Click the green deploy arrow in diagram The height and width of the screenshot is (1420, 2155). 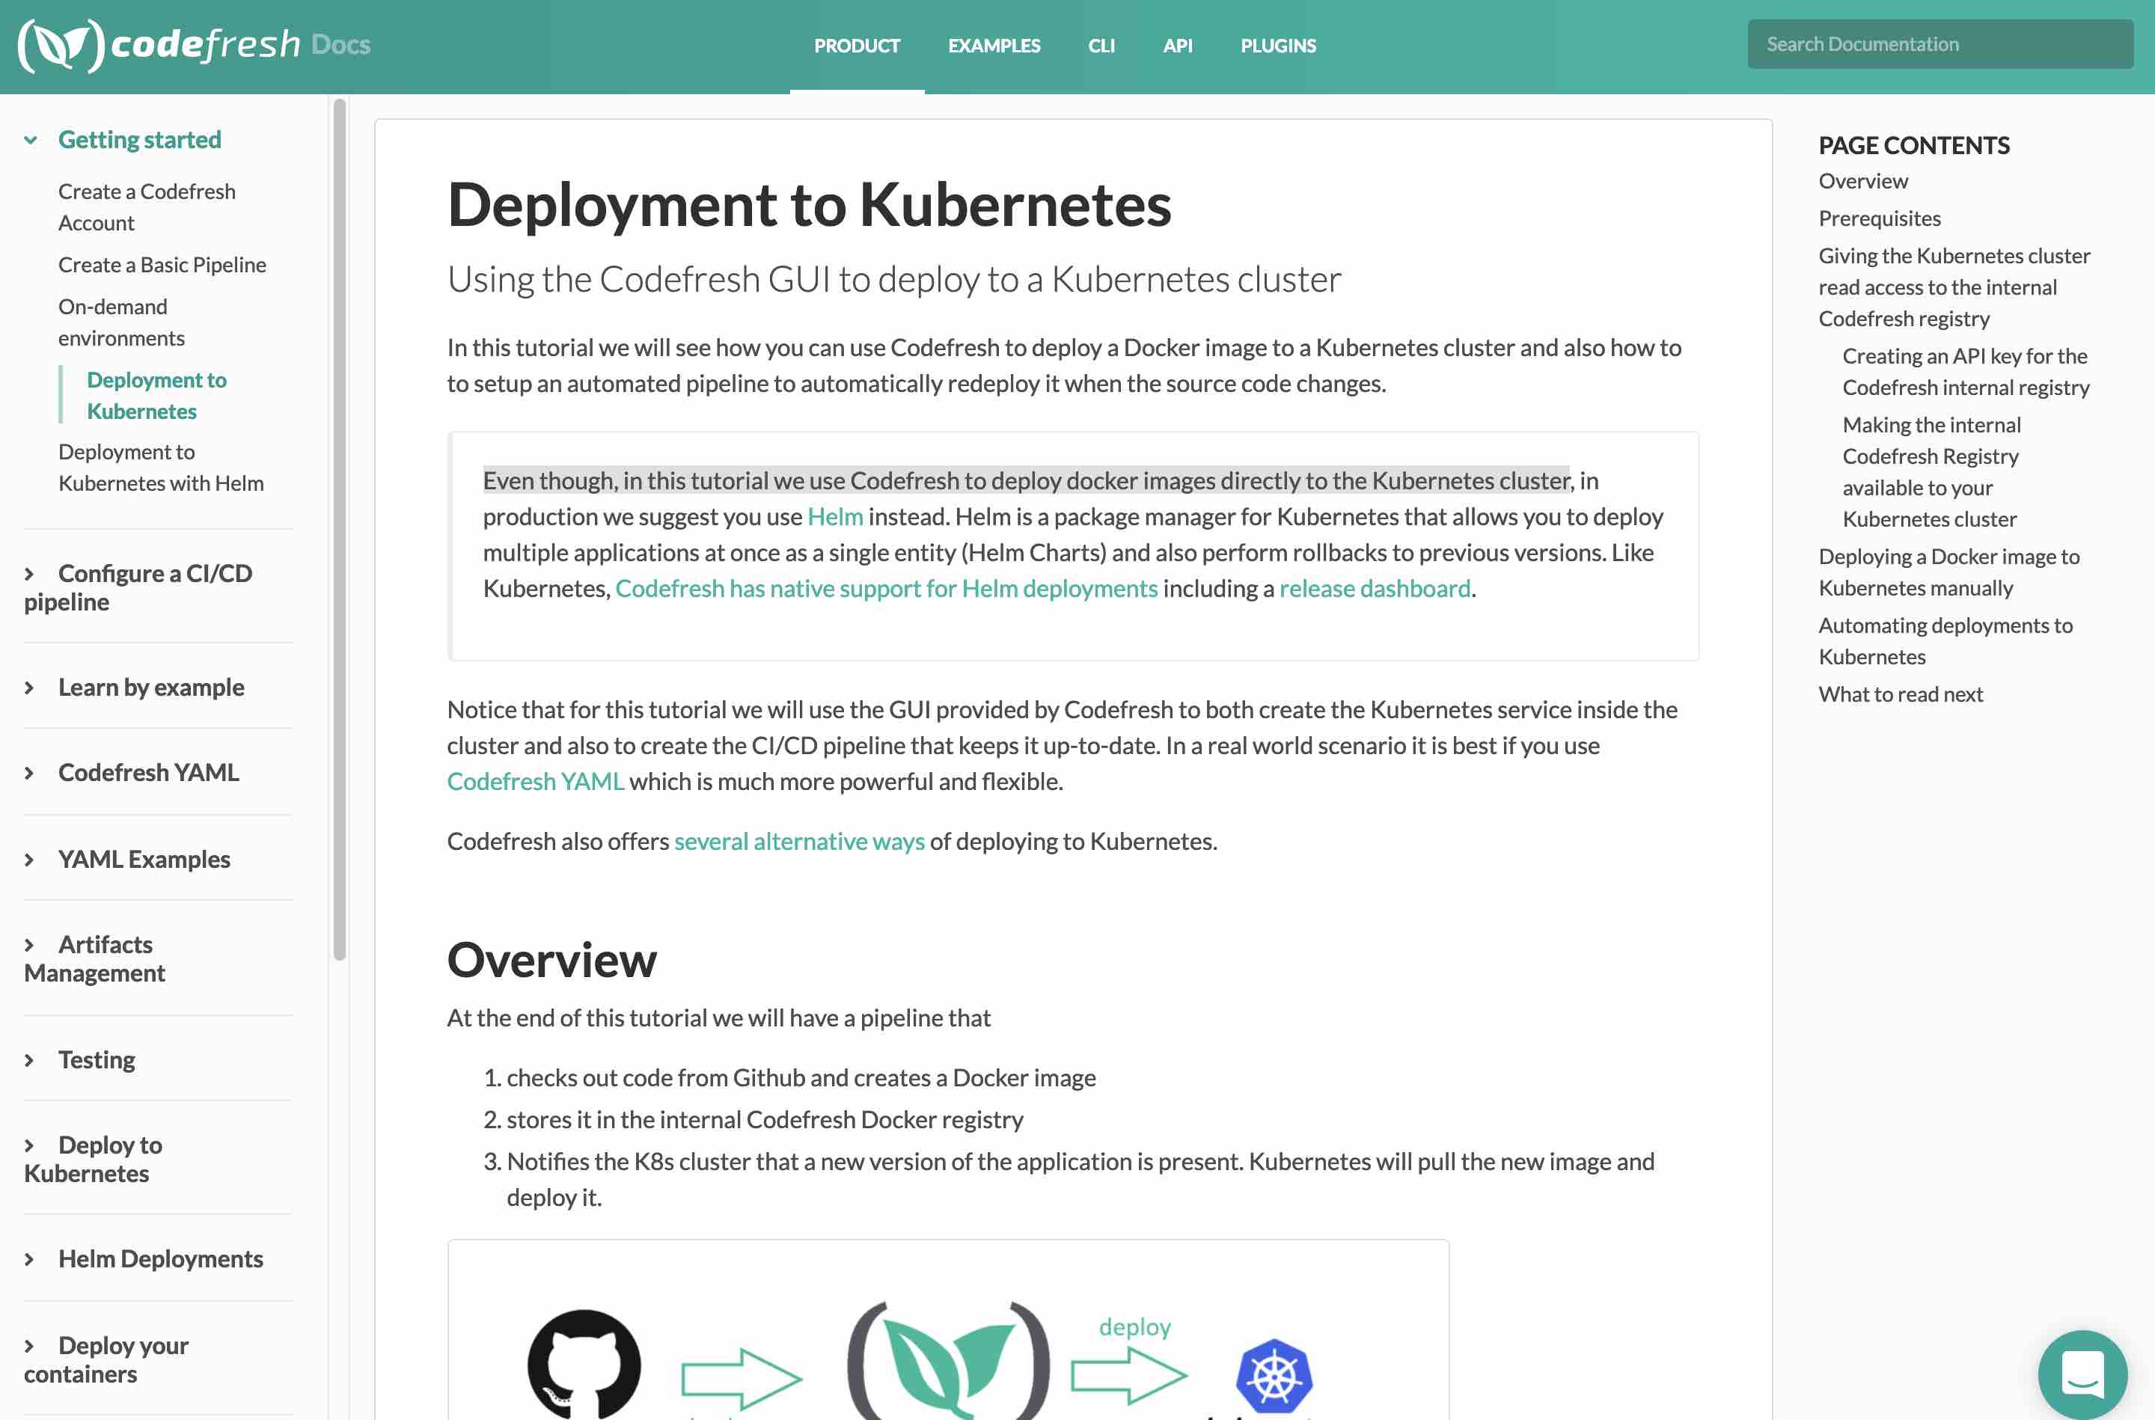coord(1128,1374)
